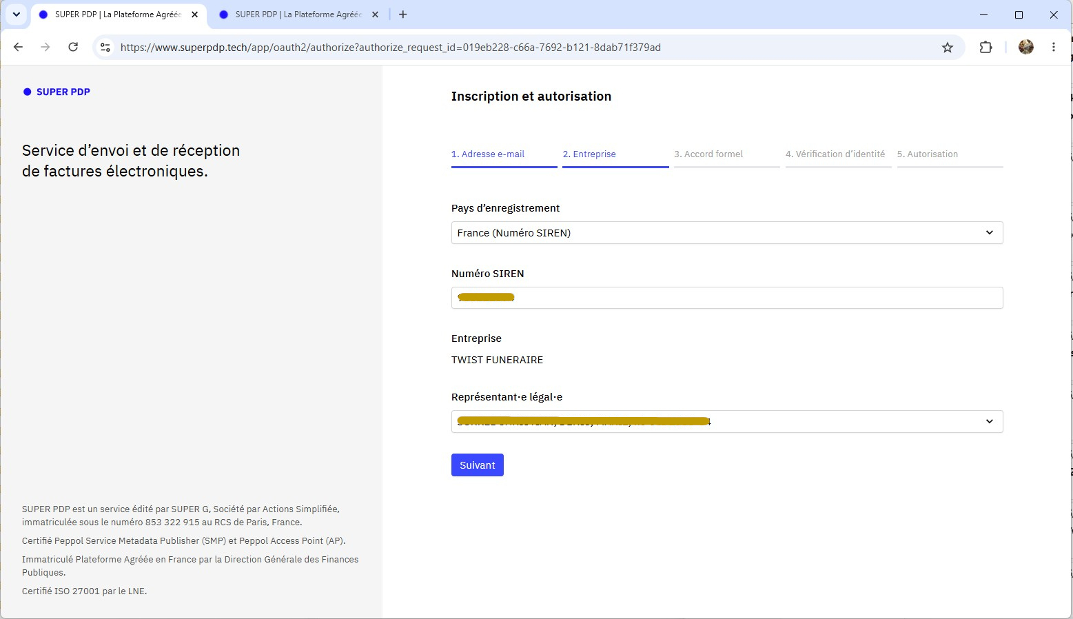Click the browser forward arrow
The width and height of the screenshot is (1073, 619).
pos(45,47)
